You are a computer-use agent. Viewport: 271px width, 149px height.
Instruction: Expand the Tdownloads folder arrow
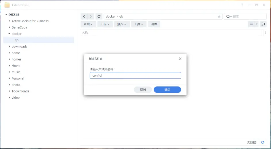(9, 91)
